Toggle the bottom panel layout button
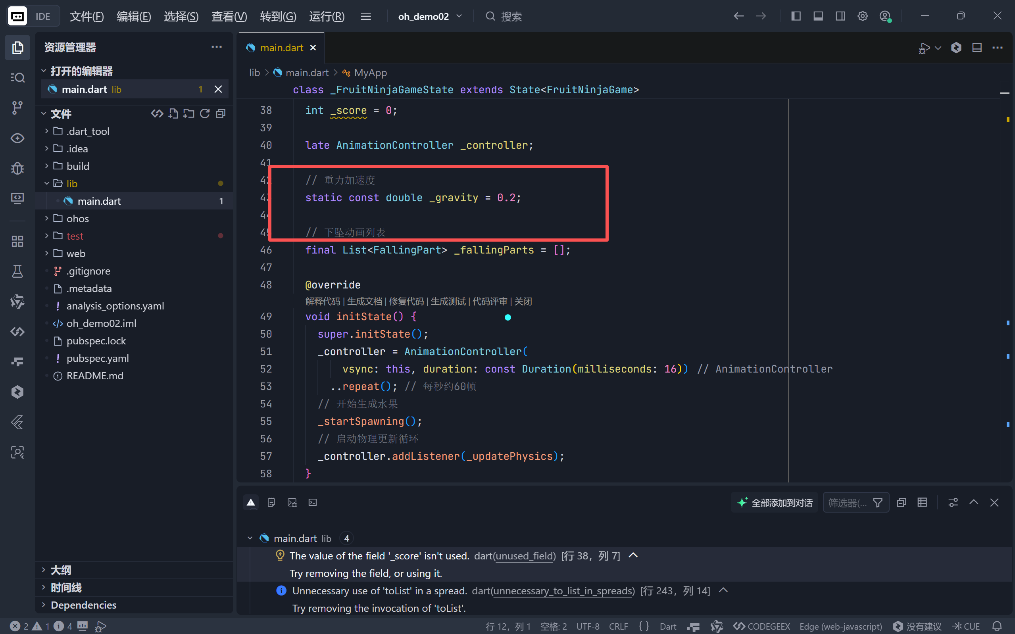This screenshot has height=634, width=1015. [818, 16]
